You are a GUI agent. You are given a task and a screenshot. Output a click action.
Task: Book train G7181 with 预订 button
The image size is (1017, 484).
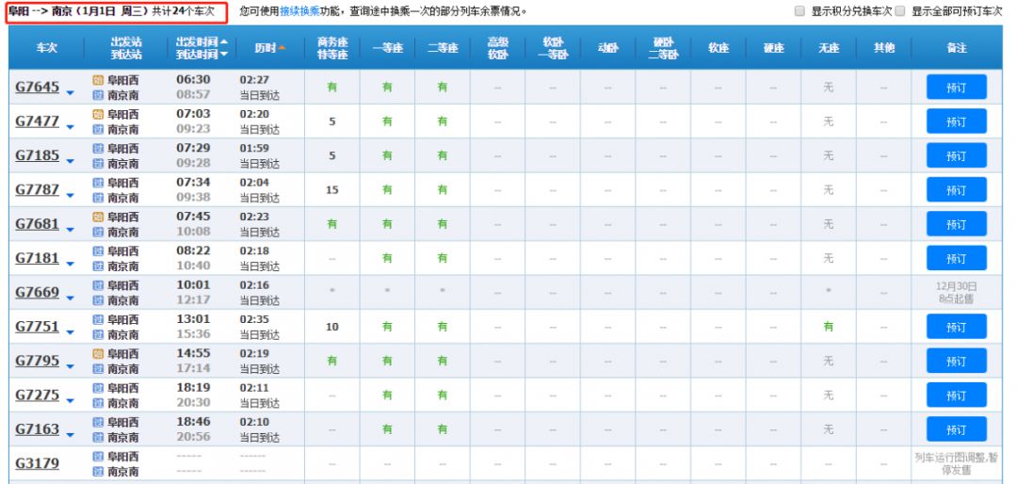[x=957, y=258]
